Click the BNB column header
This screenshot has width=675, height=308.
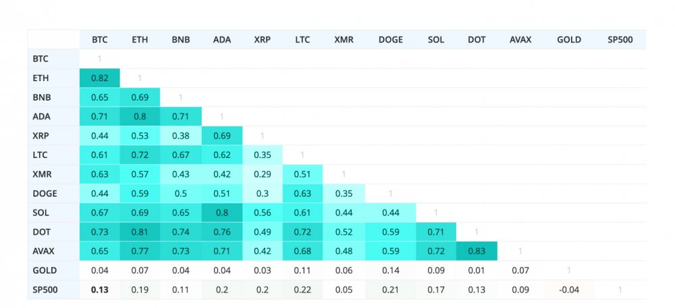pyautogui.click(x=181, y=40)
